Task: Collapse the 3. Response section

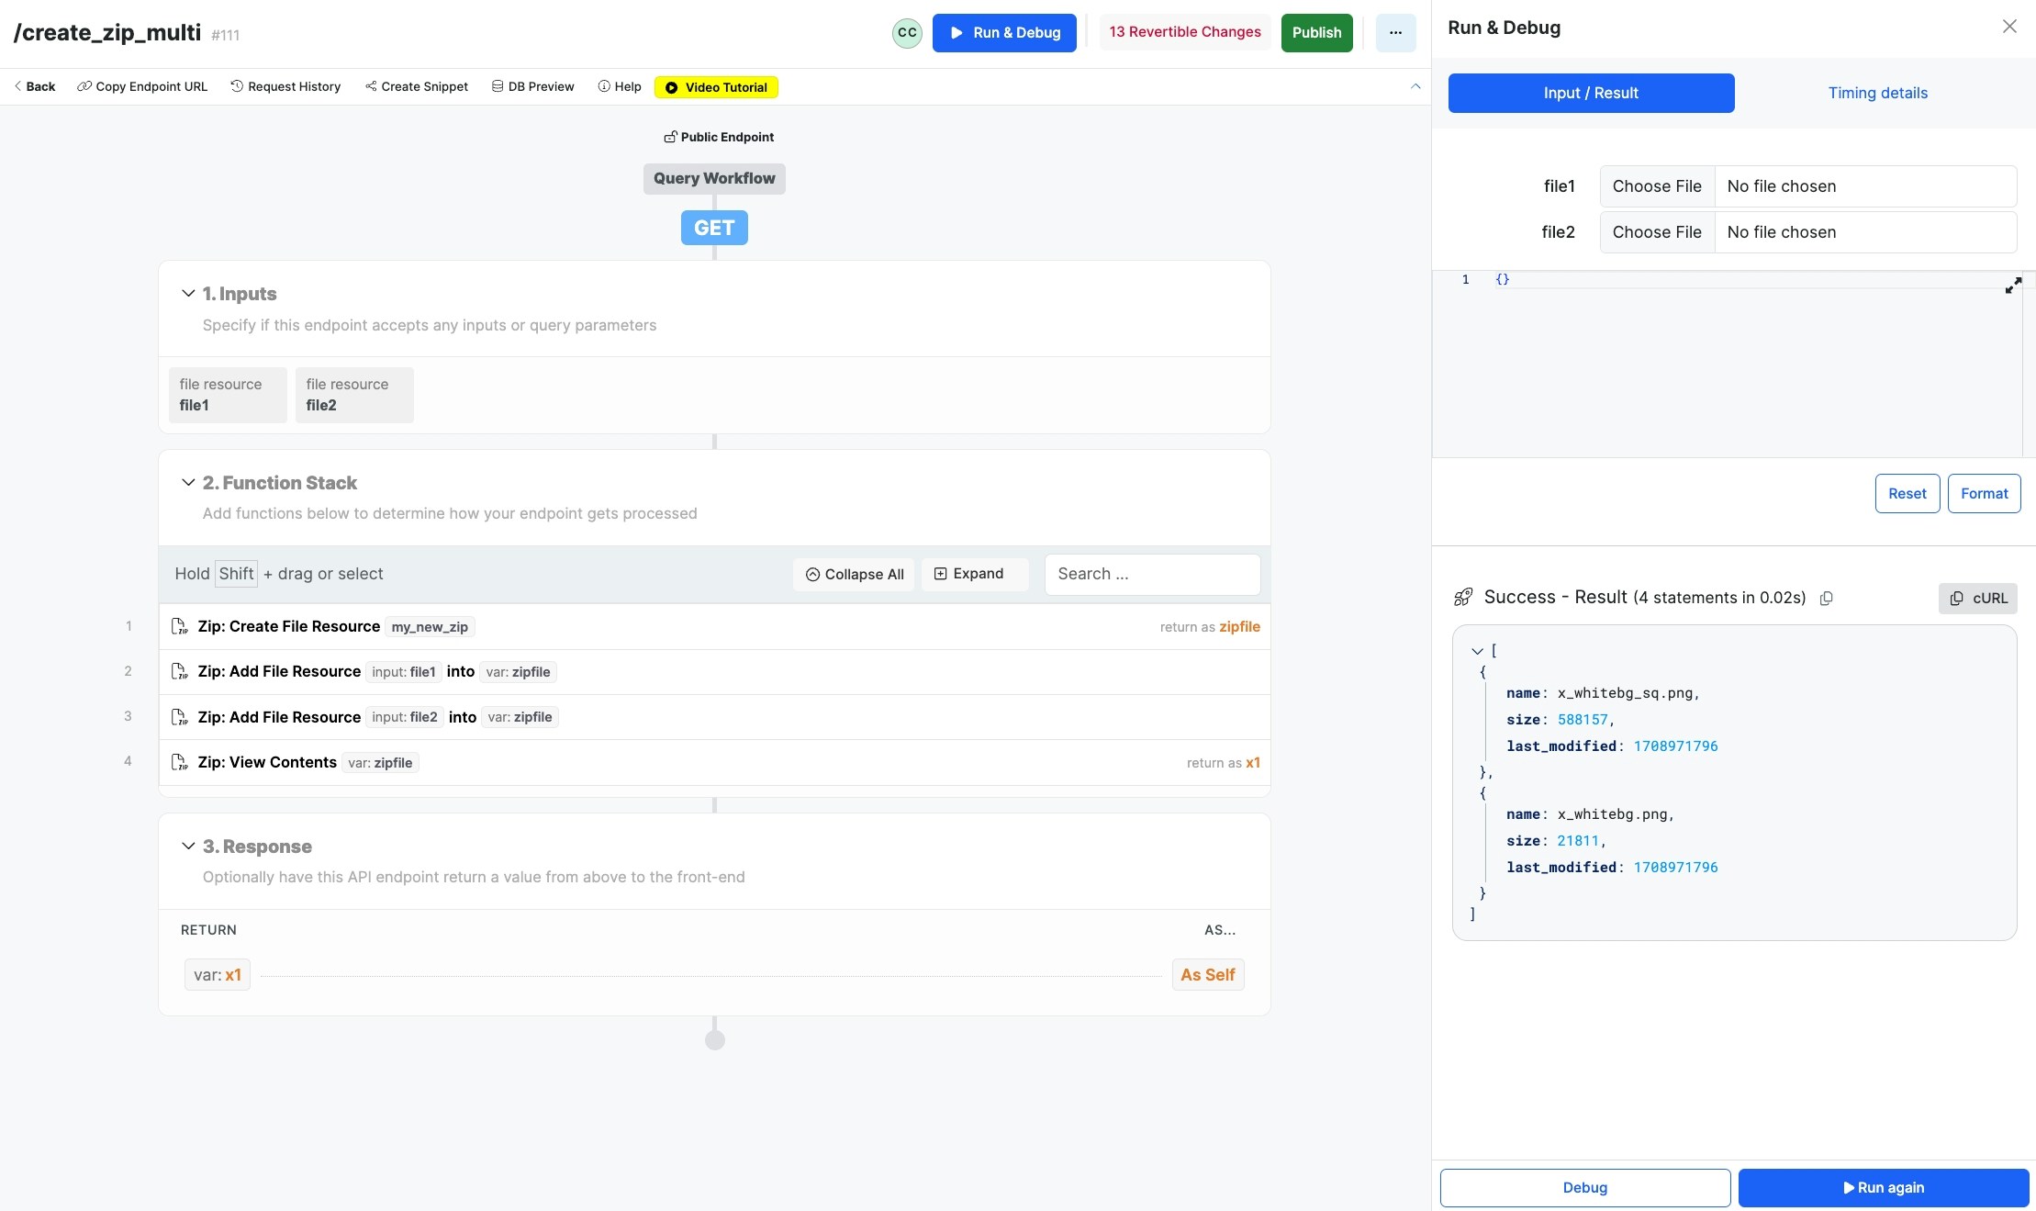Action: coord(188,847)
